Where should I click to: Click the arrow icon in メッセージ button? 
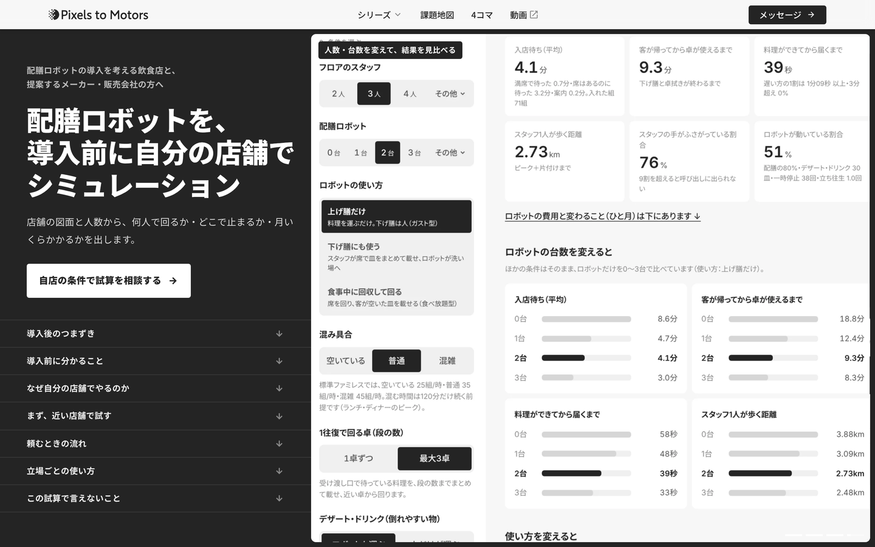point(811,15)
